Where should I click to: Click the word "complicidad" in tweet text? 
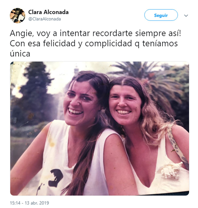(108, 44)
